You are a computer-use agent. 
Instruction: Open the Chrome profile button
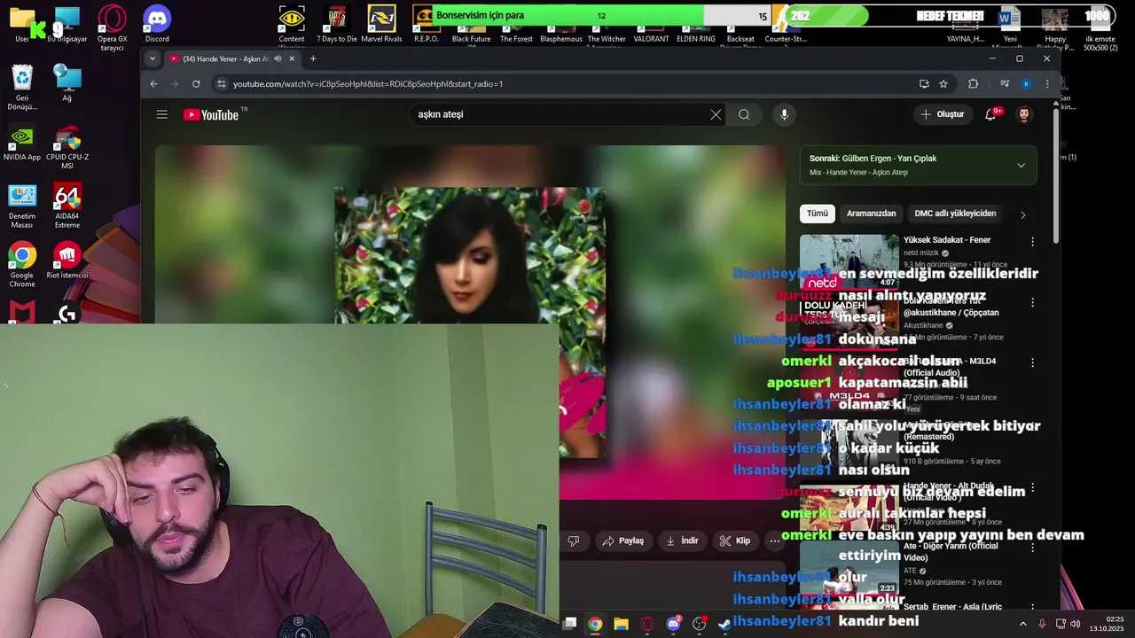coord(1026,83)
